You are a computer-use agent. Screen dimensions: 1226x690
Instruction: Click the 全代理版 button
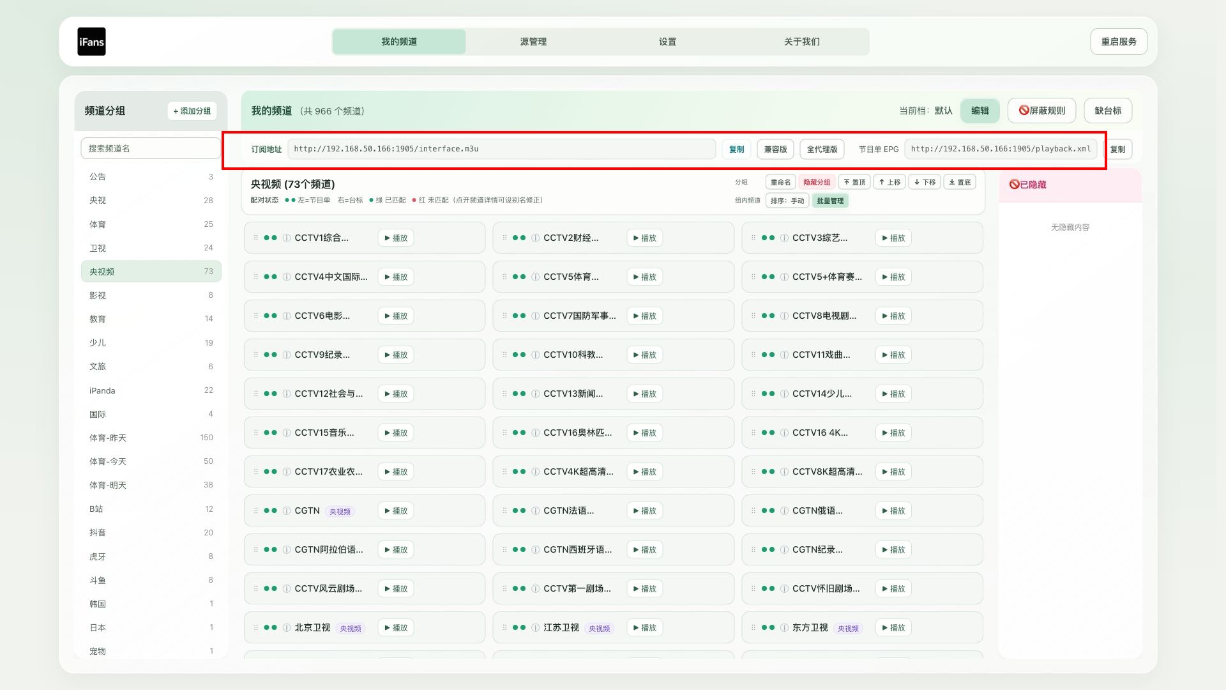click(822, 149)
